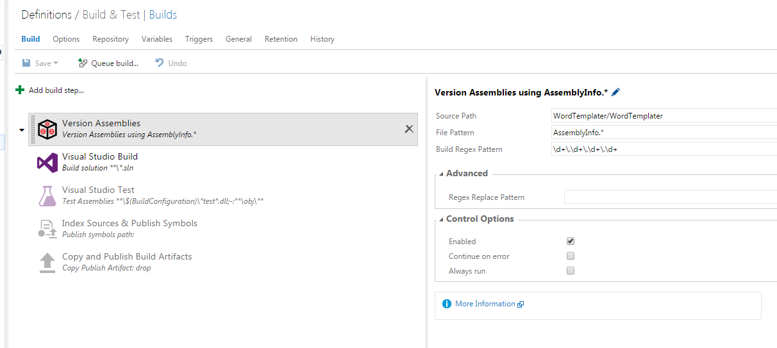The width and height of the screenshot is (777, 348).
Task: Open the Triggers tab
Action: (199, 39)
